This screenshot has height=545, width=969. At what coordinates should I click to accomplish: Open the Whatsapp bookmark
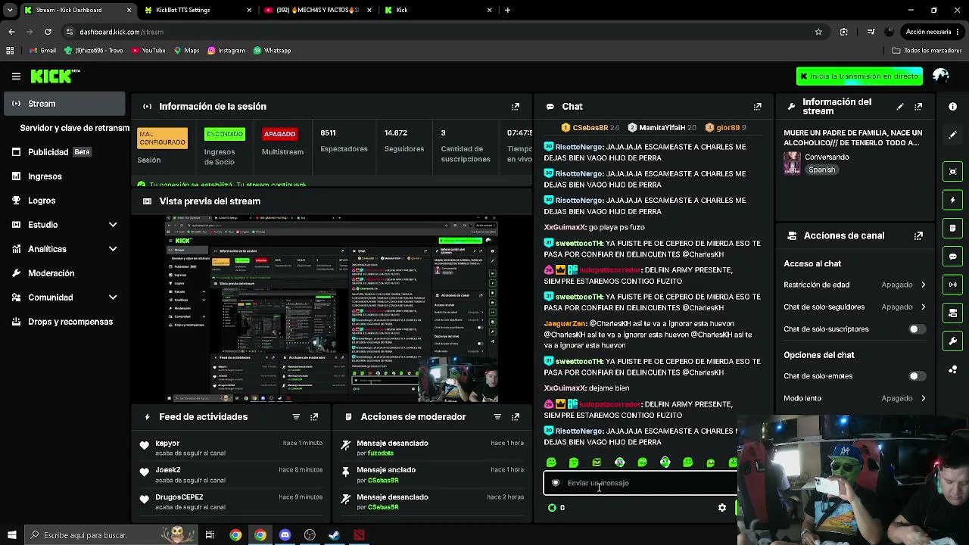point(272,51)
